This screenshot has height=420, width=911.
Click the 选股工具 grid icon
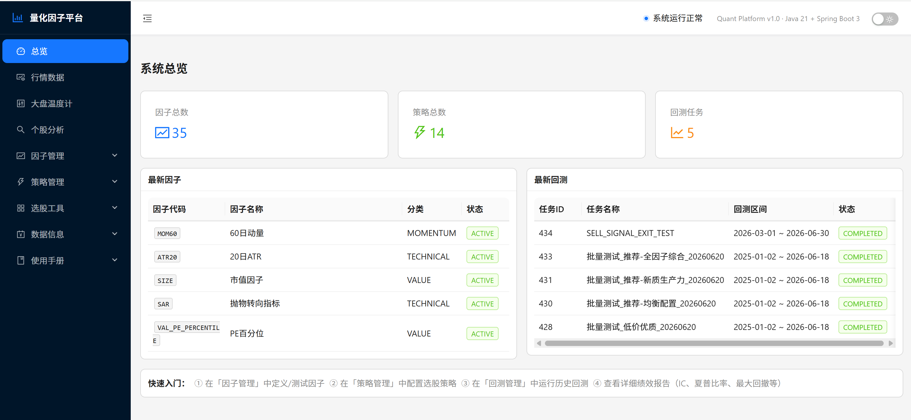pos(21,208)
